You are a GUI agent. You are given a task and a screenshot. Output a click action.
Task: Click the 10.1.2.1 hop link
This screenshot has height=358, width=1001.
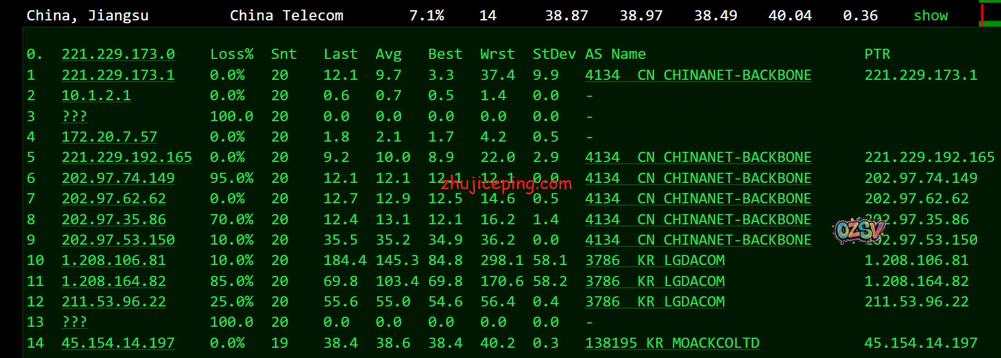click(96, 96)
